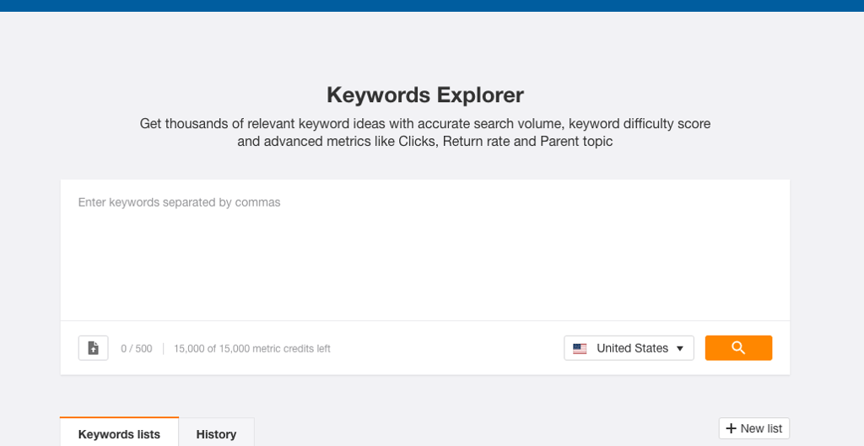Click the 0 / 500 keyword counter

pos(137,348)
